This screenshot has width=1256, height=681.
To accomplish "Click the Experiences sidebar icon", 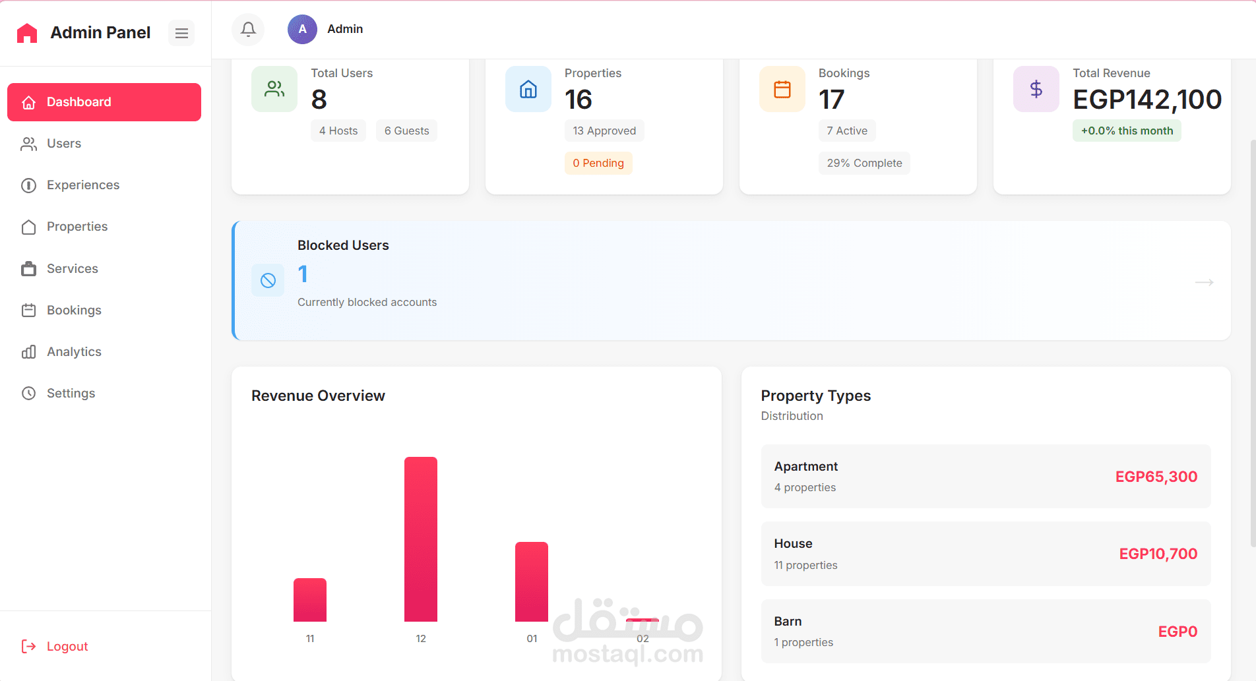I will point(28,185).
